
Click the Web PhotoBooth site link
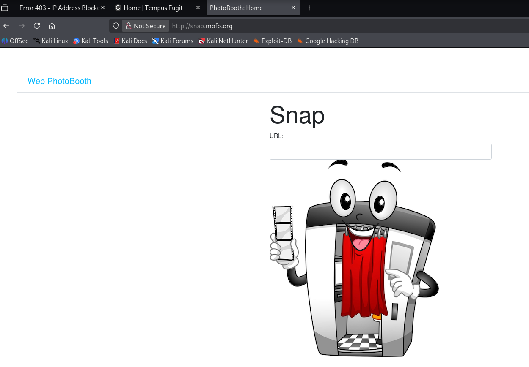pos(59,81)
